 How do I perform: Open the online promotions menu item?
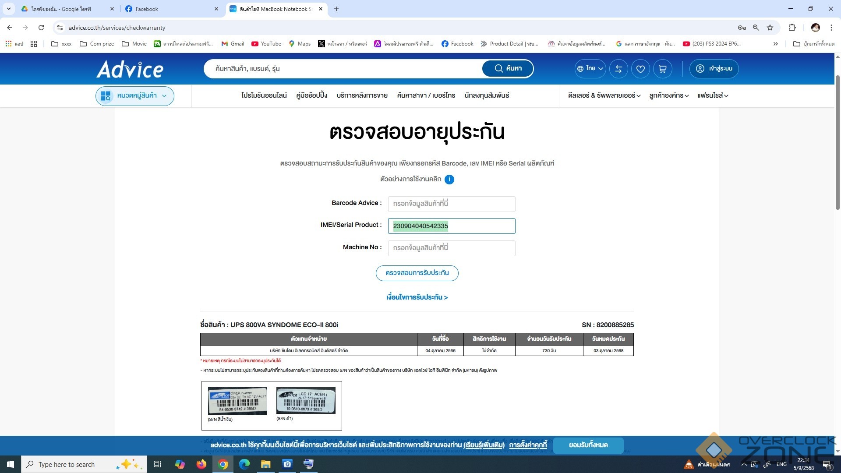click(x=264, y=95)
